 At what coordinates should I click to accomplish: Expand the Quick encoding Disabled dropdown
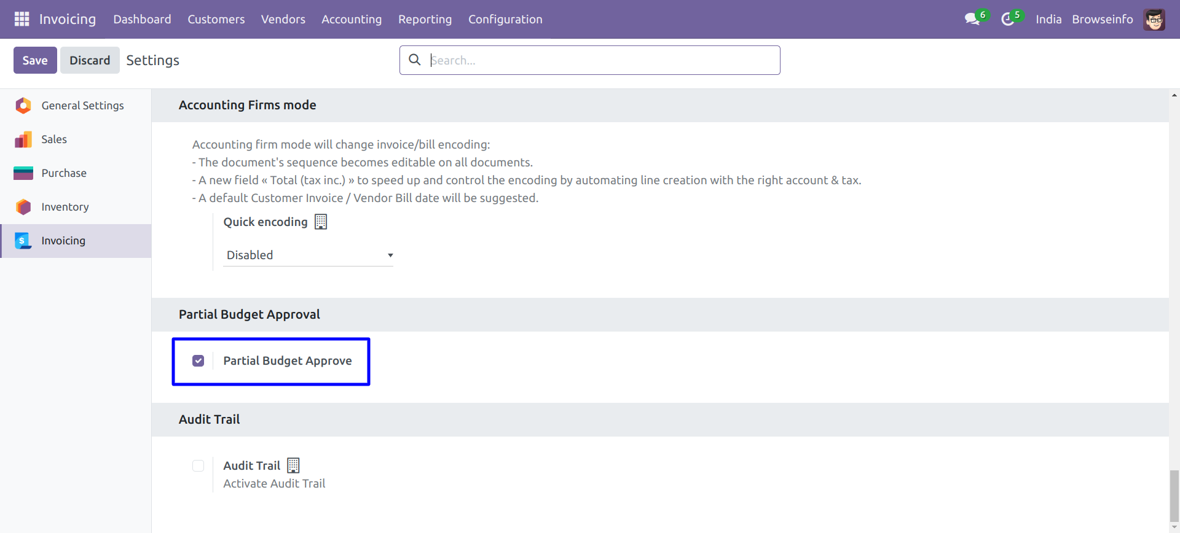tap(308, 255)
